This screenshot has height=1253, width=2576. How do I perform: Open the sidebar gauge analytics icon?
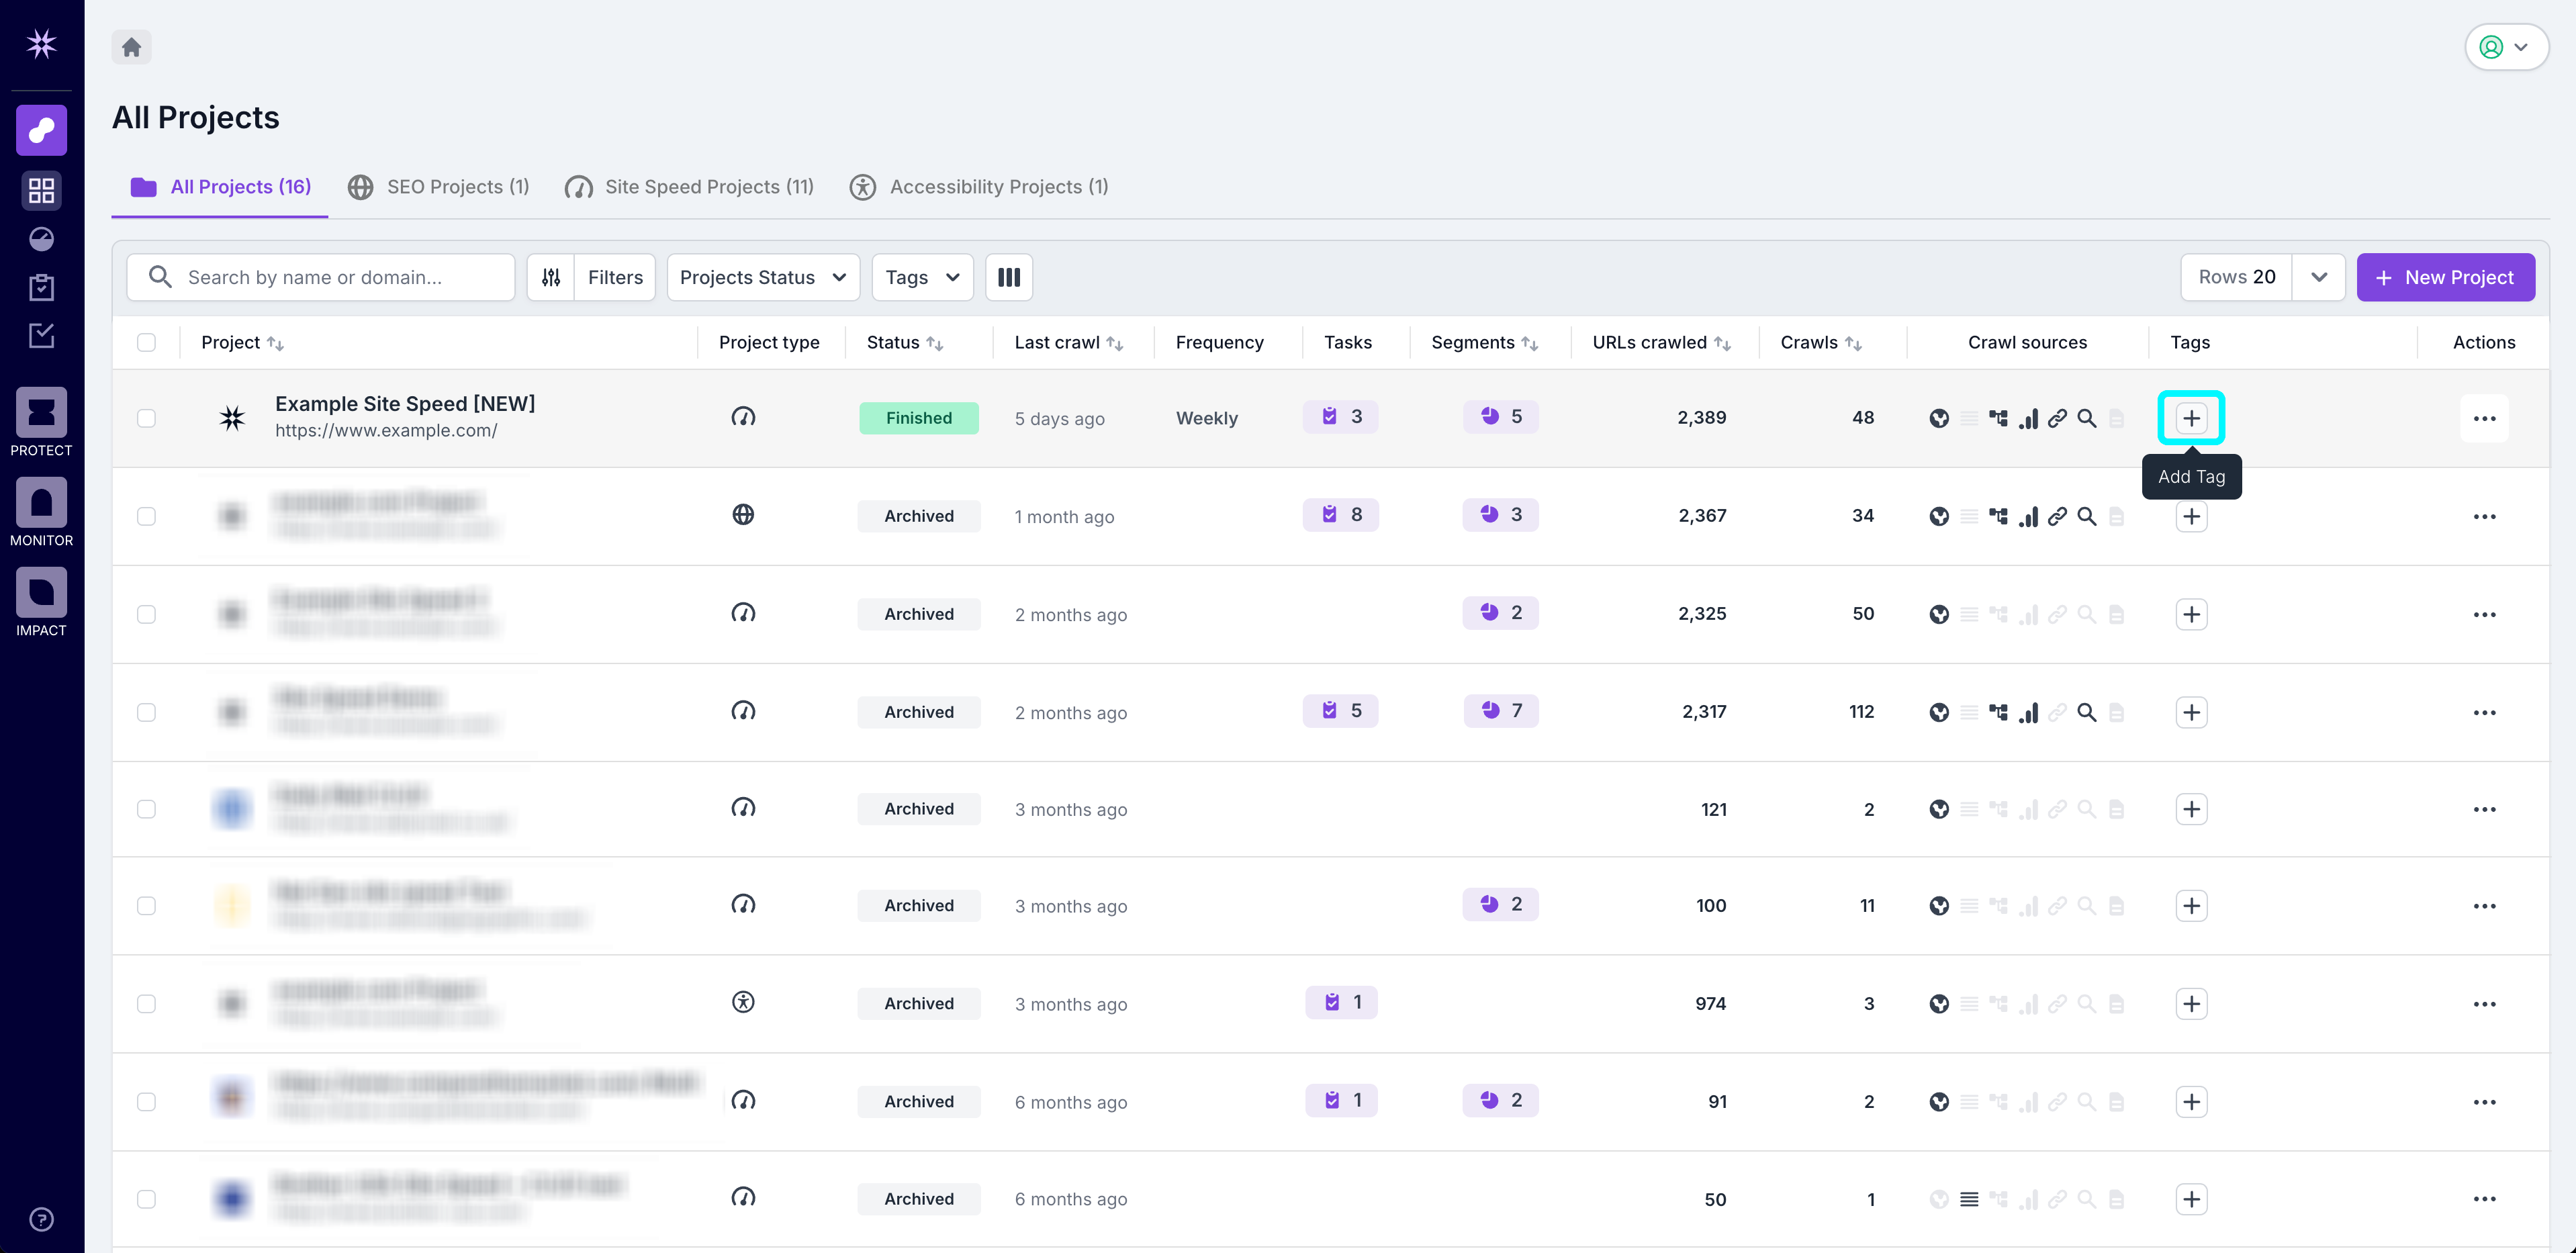coord(41,239)
